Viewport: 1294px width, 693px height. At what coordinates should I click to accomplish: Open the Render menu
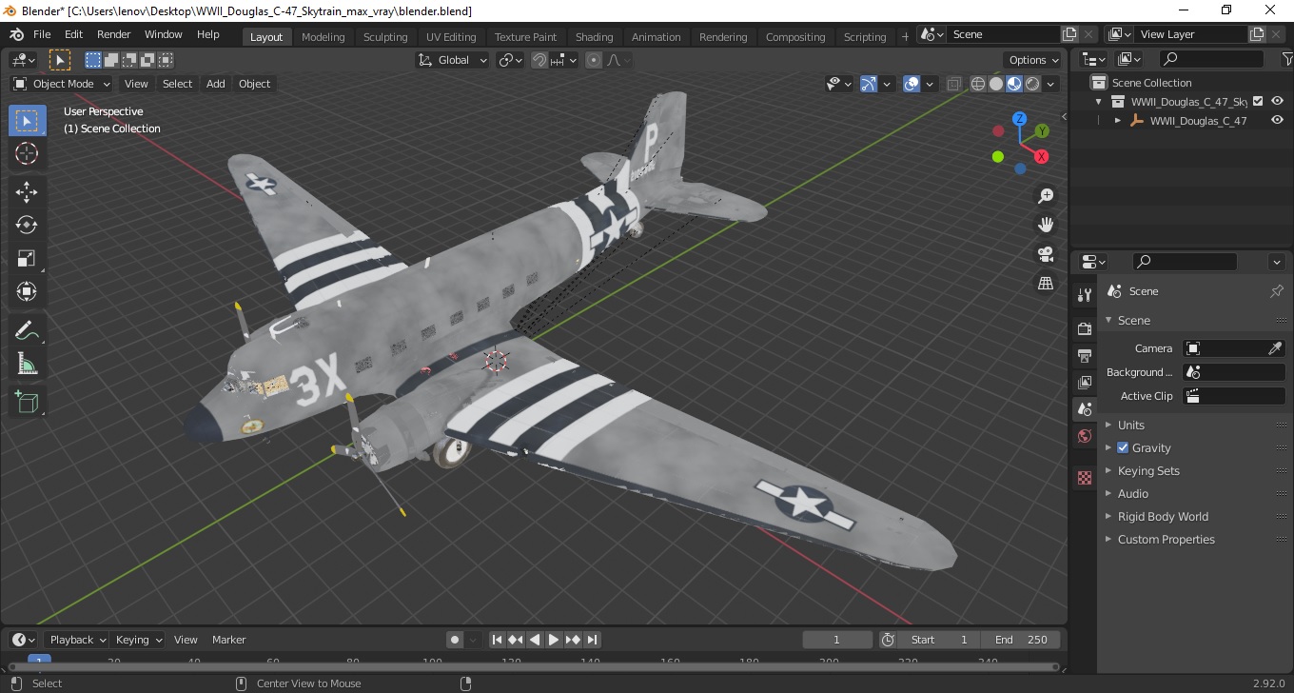pos(114,34)
